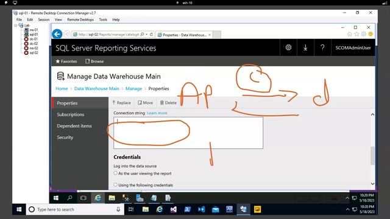
Task: Click the Move toolbar button
Action: 146,103
